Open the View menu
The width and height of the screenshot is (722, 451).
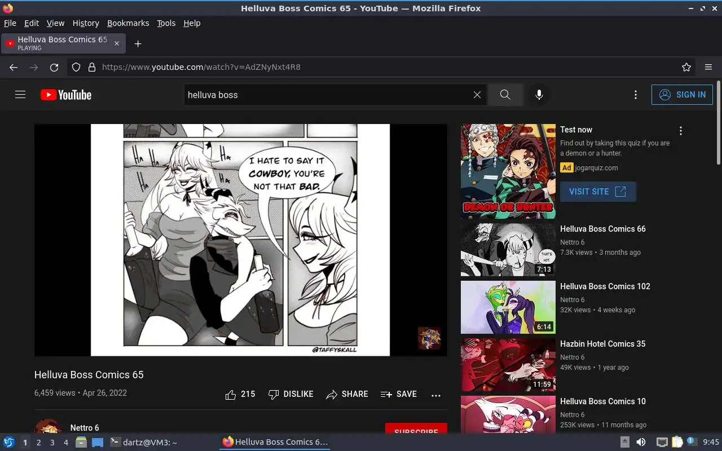click(55, 23)
